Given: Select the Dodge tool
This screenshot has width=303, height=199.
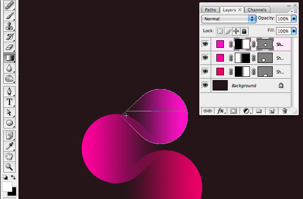Looking at the screenshot, I should coord(9,79).
